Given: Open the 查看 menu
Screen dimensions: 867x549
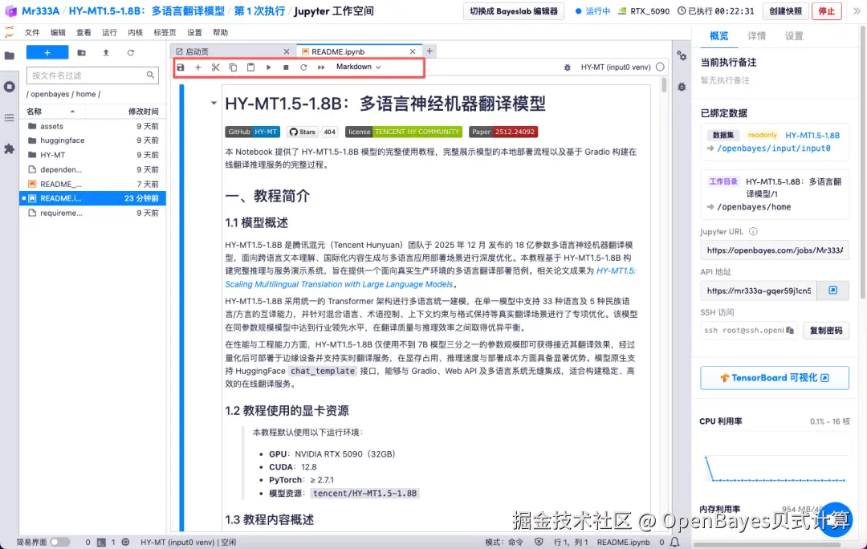Looking at the screenshot, I should point(83,33).
